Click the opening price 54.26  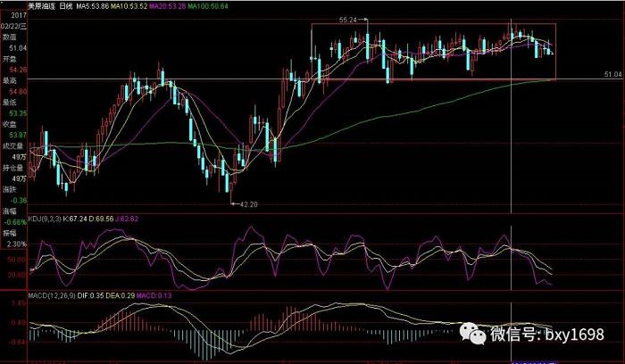(x=18, y=70)
